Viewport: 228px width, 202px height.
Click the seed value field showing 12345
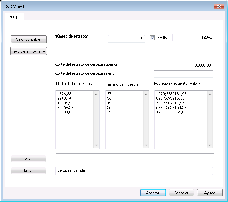[193, 38]
